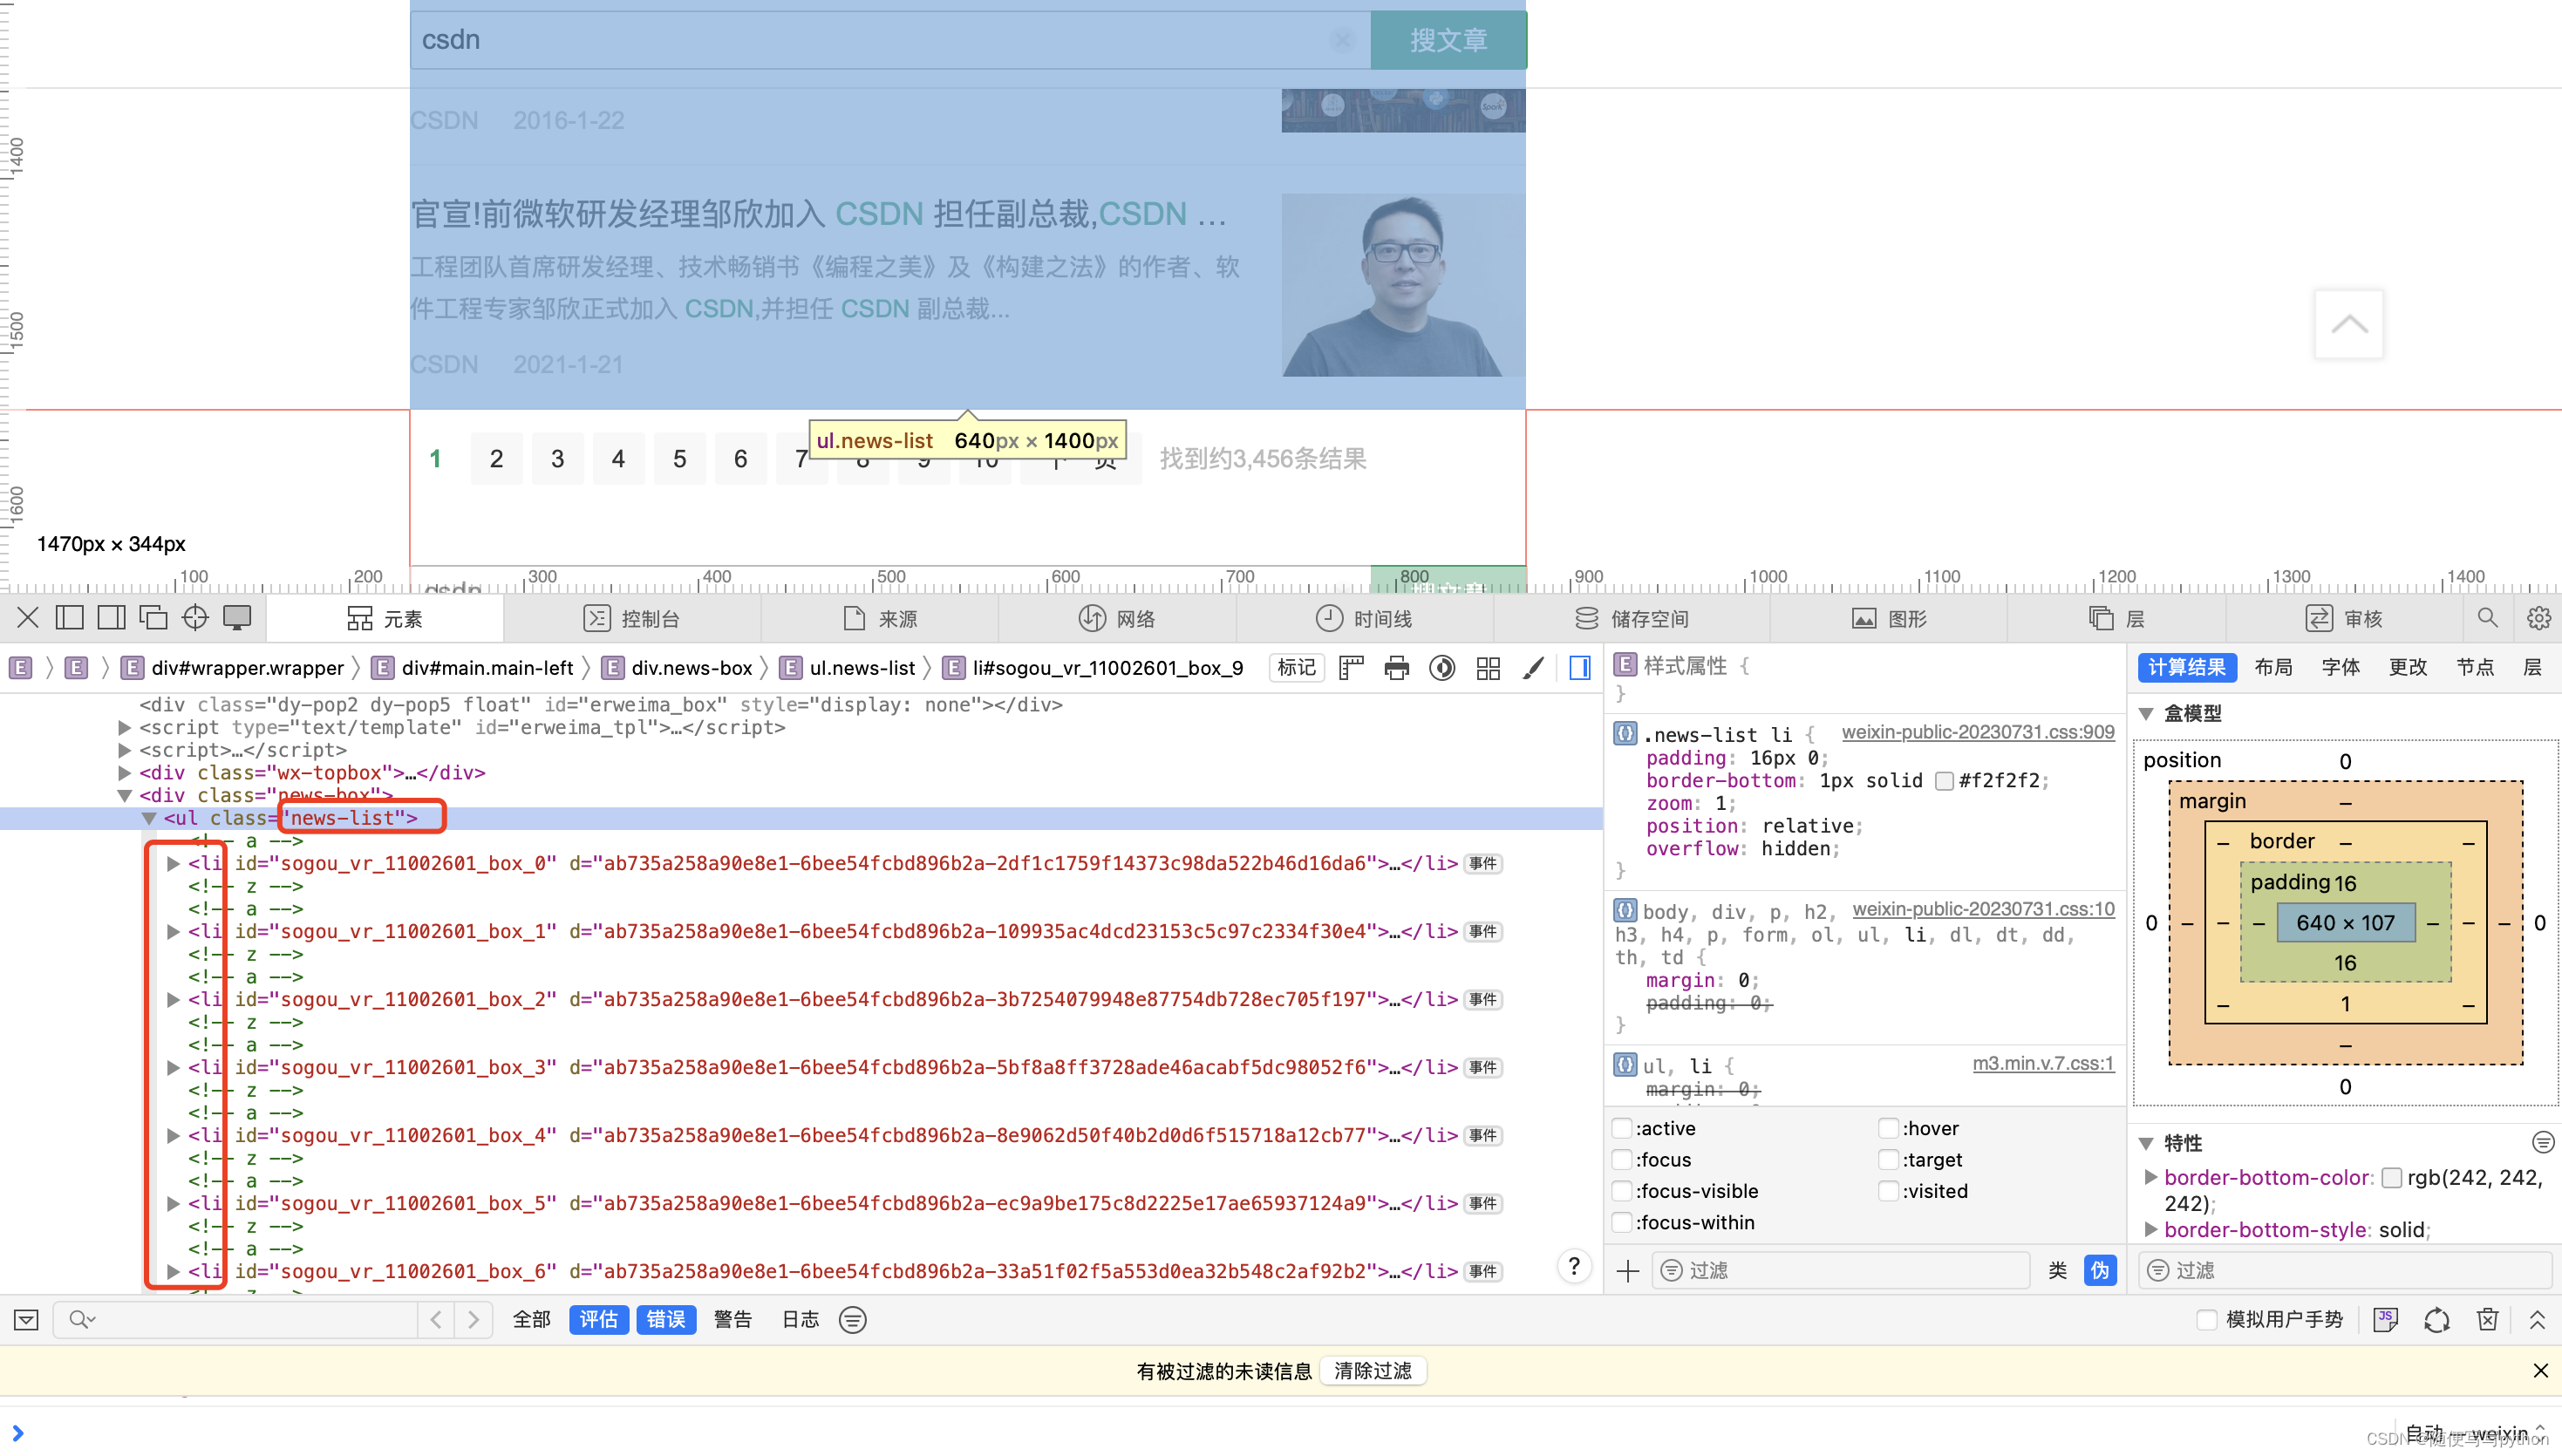Toggle the paint brush flashing icon
Viewport: 2562px width, 1456px height.
pos(1533,668)
